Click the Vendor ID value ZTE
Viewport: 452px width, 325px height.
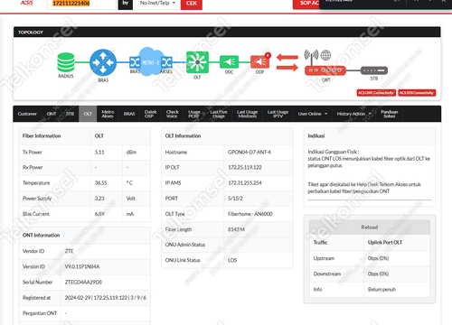pos(69,251)
